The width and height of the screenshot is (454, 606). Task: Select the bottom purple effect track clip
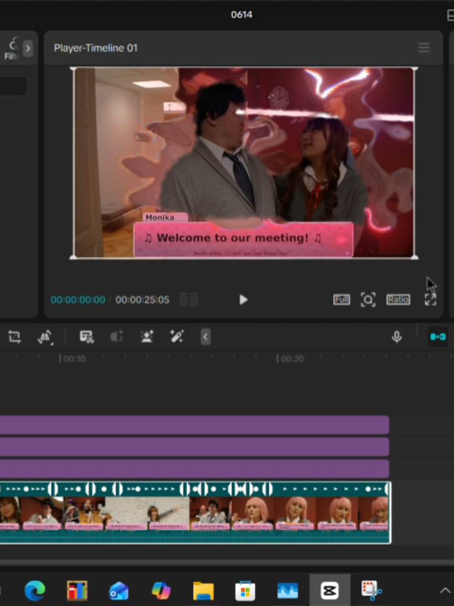point(194,469)
